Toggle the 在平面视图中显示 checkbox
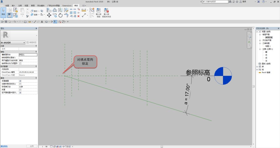Screen dimensions: 280x148 20,93
